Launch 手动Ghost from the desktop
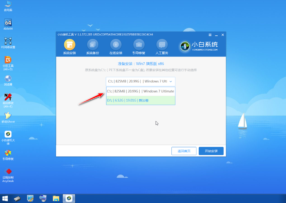Viewport: 286px width, 203px height. click(x=8, y=116)
